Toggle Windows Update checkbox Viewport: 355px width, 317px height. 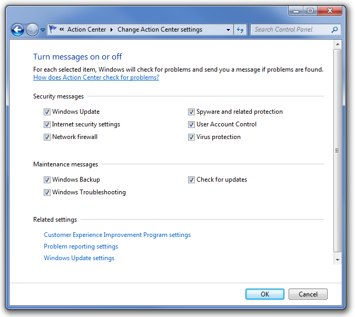(47, 112)
